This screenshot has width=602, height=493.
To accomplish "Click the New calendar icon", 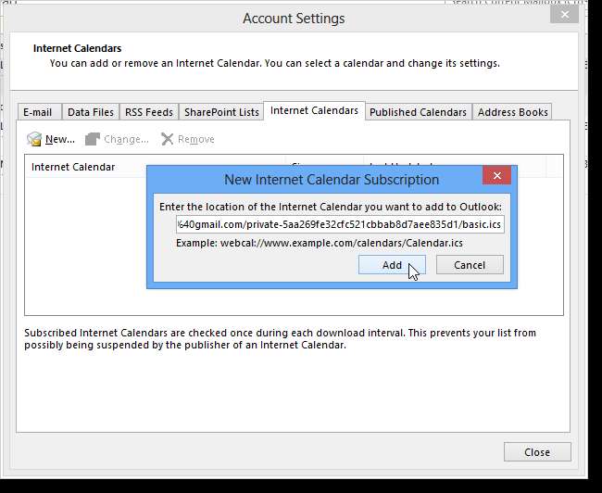I will click(x=34, y=139).
